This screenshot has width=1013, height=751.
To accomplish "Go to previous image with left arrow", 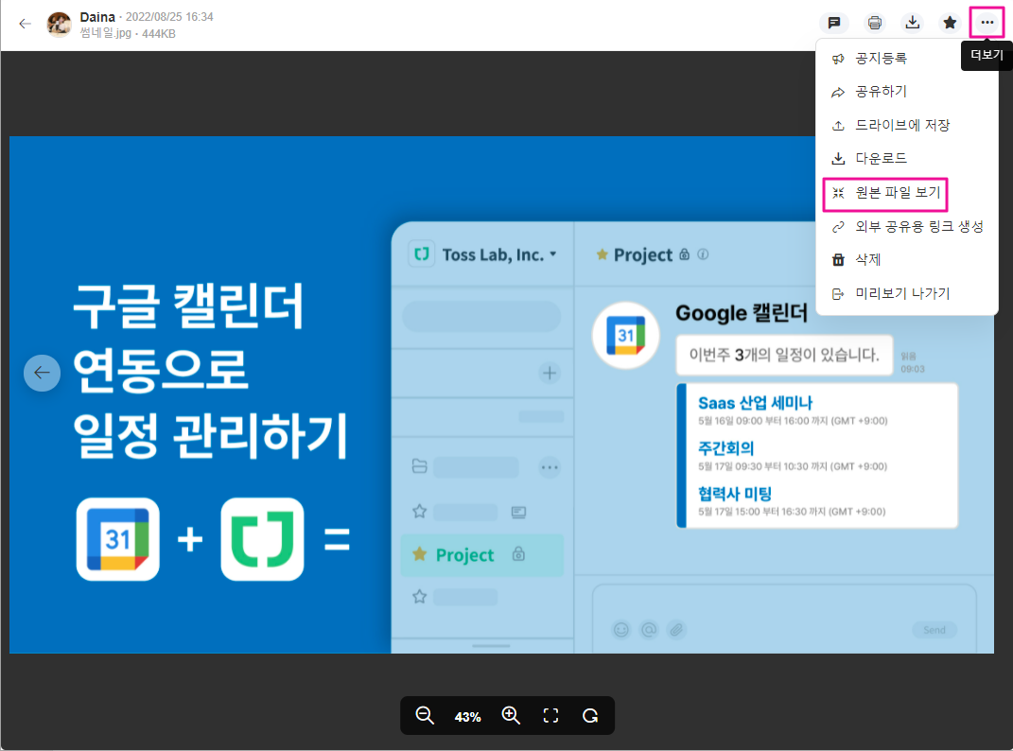I will 42,373.
